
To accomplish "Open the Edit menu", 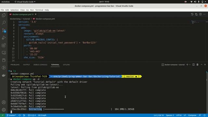I will pyautogui.click(x=7, y=10).
